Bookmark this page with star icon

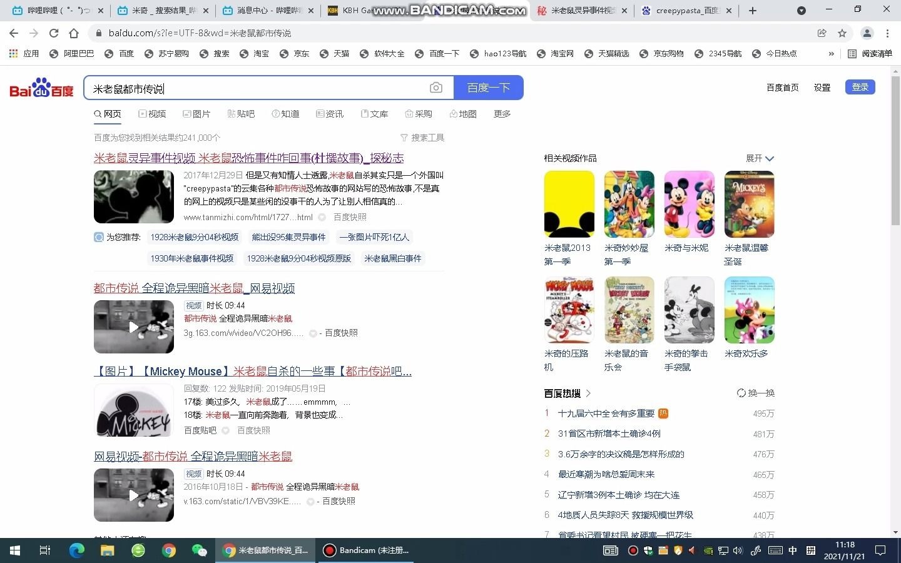(x=842, y=33)
